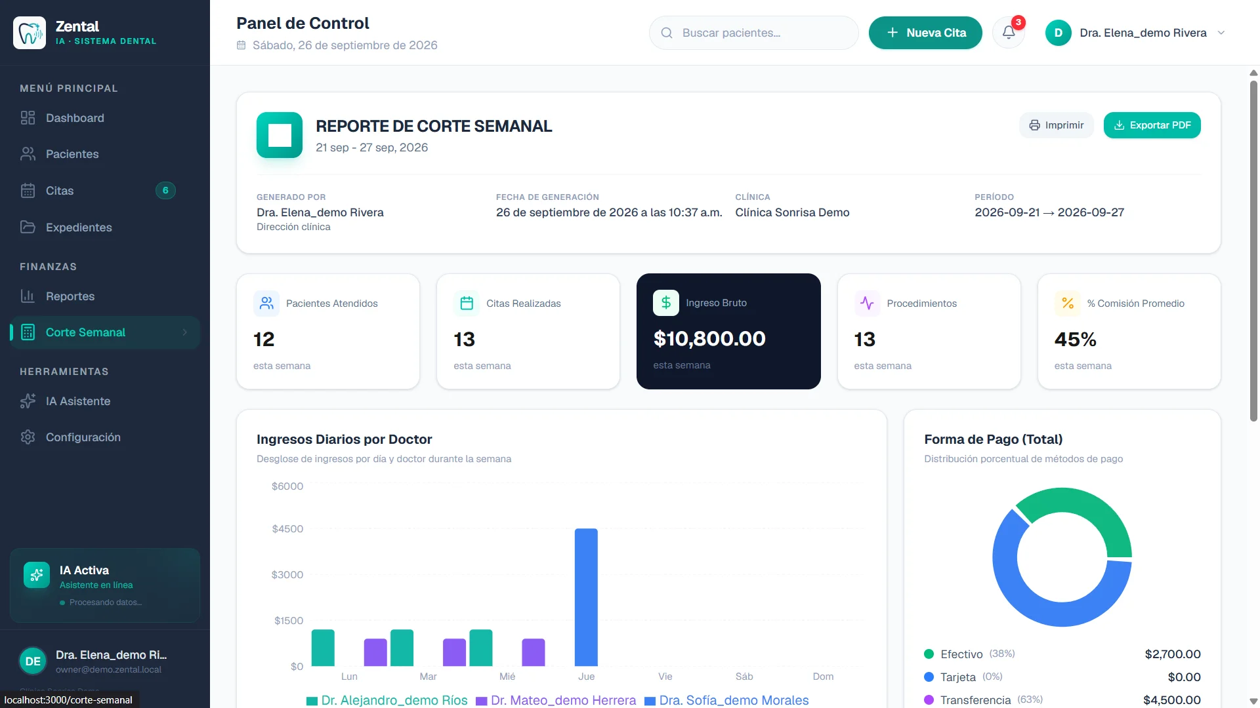Expand the user account dropdown chevron
This screenshot has height=708, width=1260.
pos(1221,33)
